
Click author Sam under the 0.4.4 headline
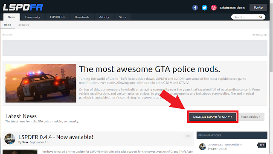coord(25,142)
